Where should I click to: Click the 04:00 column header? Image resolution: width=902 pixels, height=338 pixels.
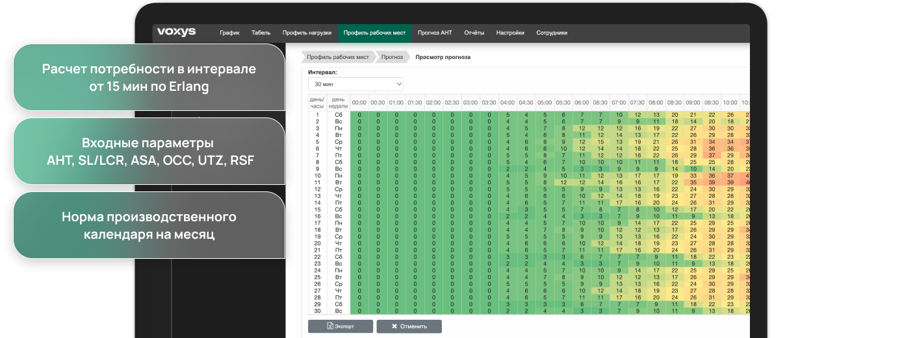508,103
